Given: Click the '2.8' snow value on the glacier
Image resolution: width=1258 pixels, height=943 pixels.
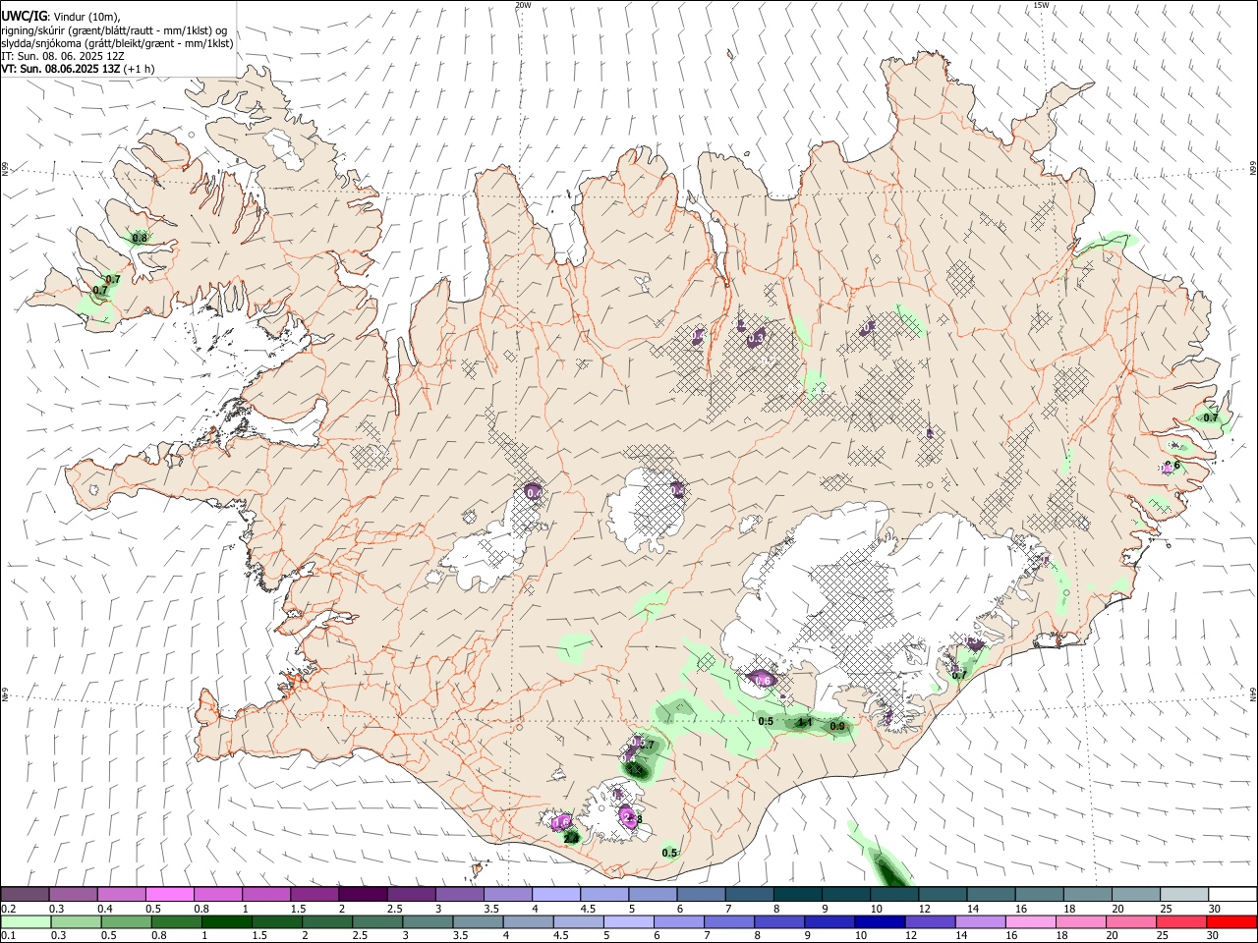Looking at the screenshot, I should click(633, 818).
